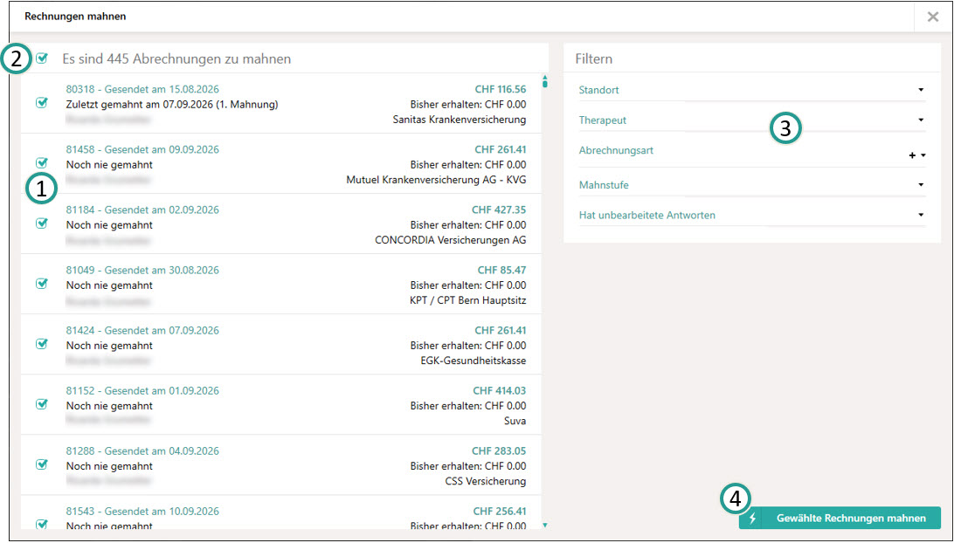Viewport: 954px width, 543px height.
Task: Select Mutuel Krankenversicherung AG - KVG text
Action: click(x=436, y=180)
